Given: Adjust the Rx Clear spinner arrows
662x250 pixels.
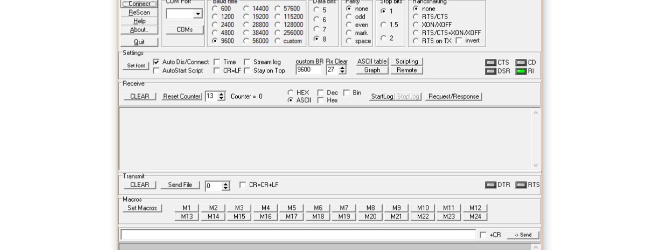Looking at the screenshot, I should (x=343, y=70).
